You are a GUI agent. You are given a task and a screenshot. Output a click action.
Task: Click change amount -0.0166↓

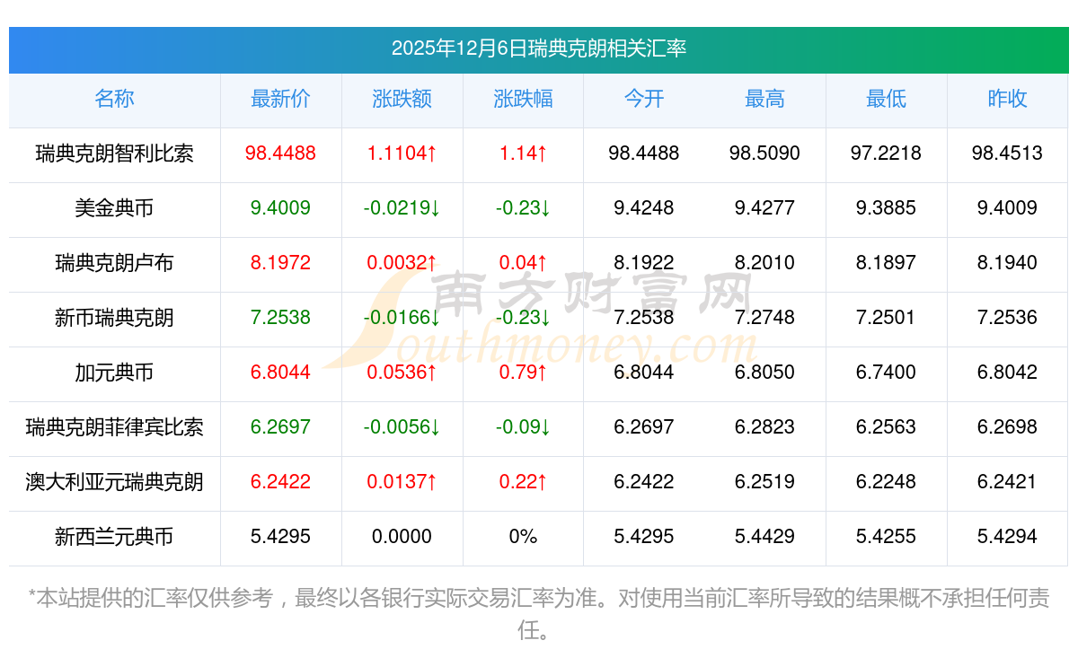coord(402,318)
